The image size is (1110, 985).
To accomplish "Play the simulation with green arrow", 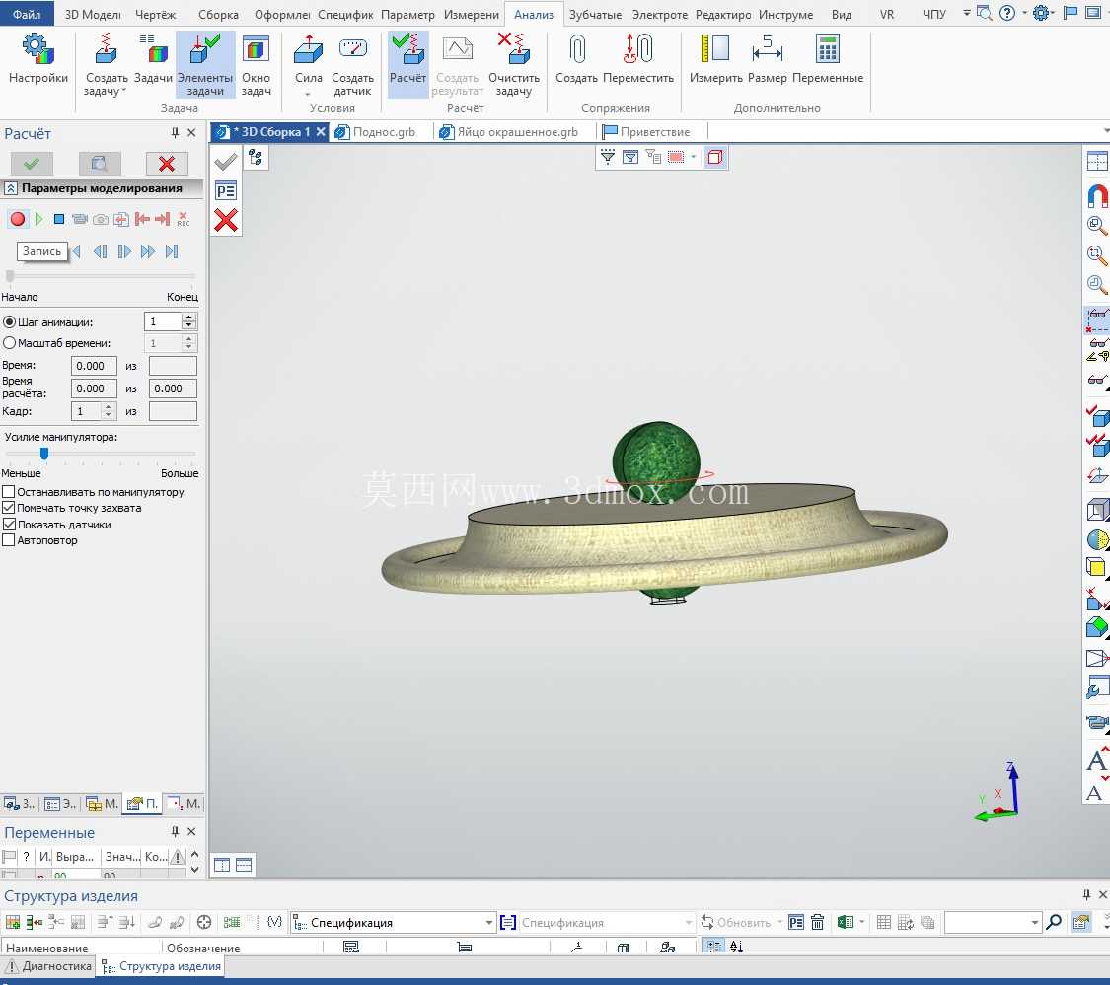I will [38, 219].
